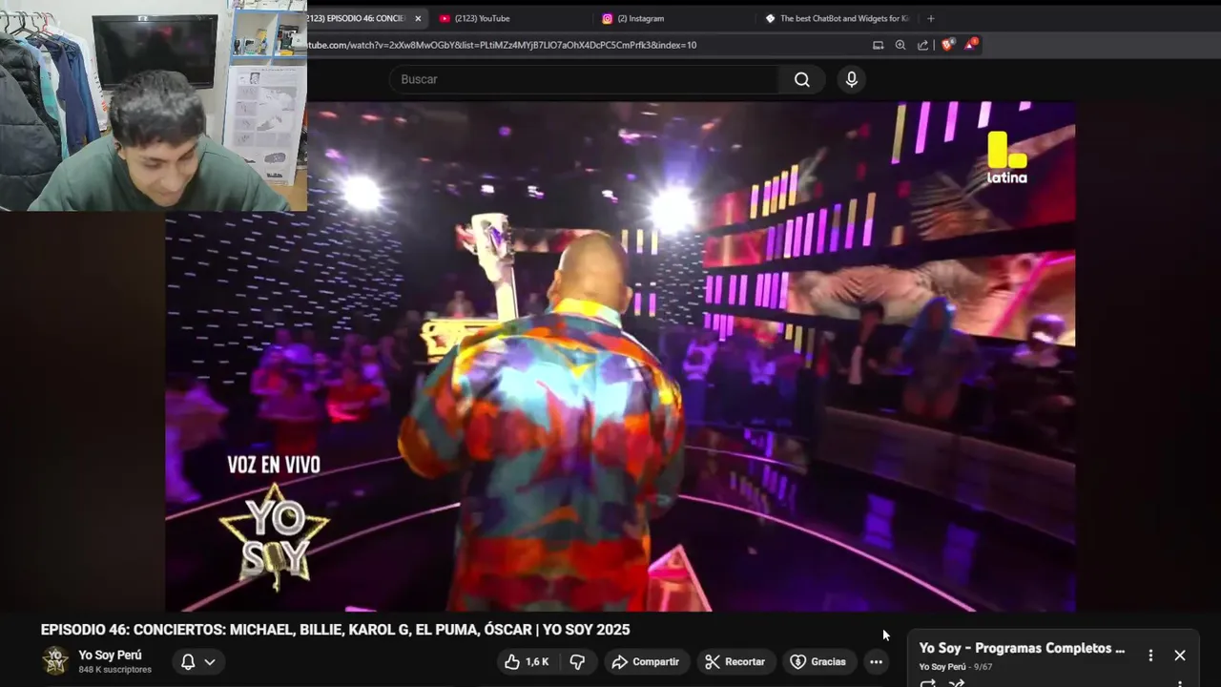Toggle playlist loop icon
The width and height of the screenshot is (1221, 687).
(927, 683)
